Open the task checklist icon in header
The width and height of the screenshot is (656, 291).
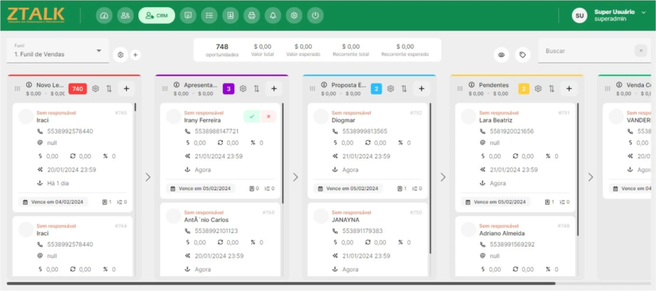click(x=209, y=15)
